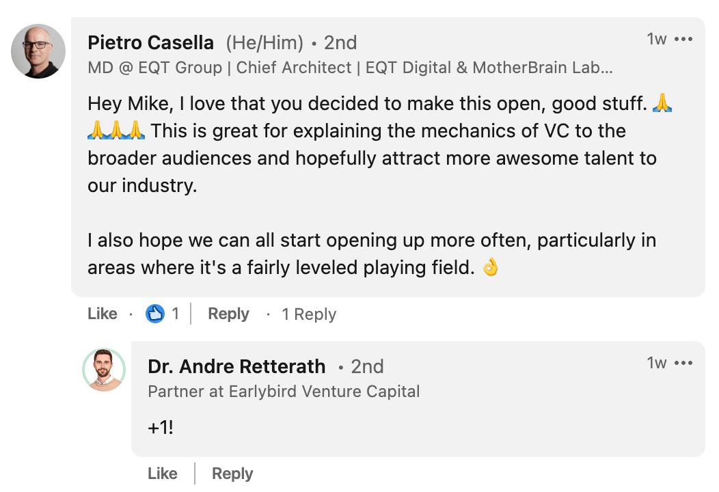Click the row of three praying-hands emojis
The width and height of the screenshot is (719, 492).
point(116,131)
